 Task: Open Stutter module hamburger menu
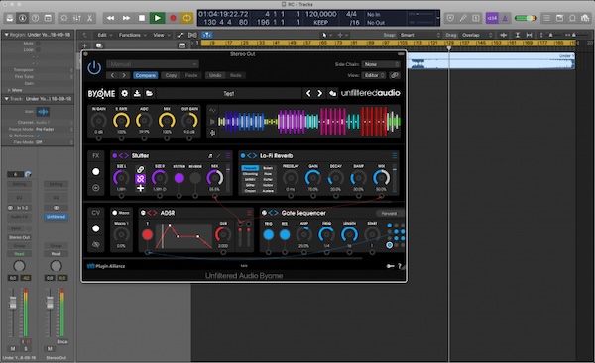pyautogui.click(x=228, y=155)
